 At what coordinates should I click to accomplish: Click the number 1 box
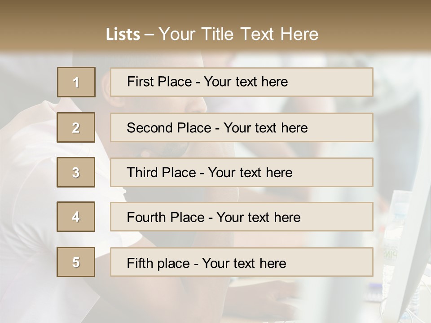pyautogui.click(x=76, y=82)
